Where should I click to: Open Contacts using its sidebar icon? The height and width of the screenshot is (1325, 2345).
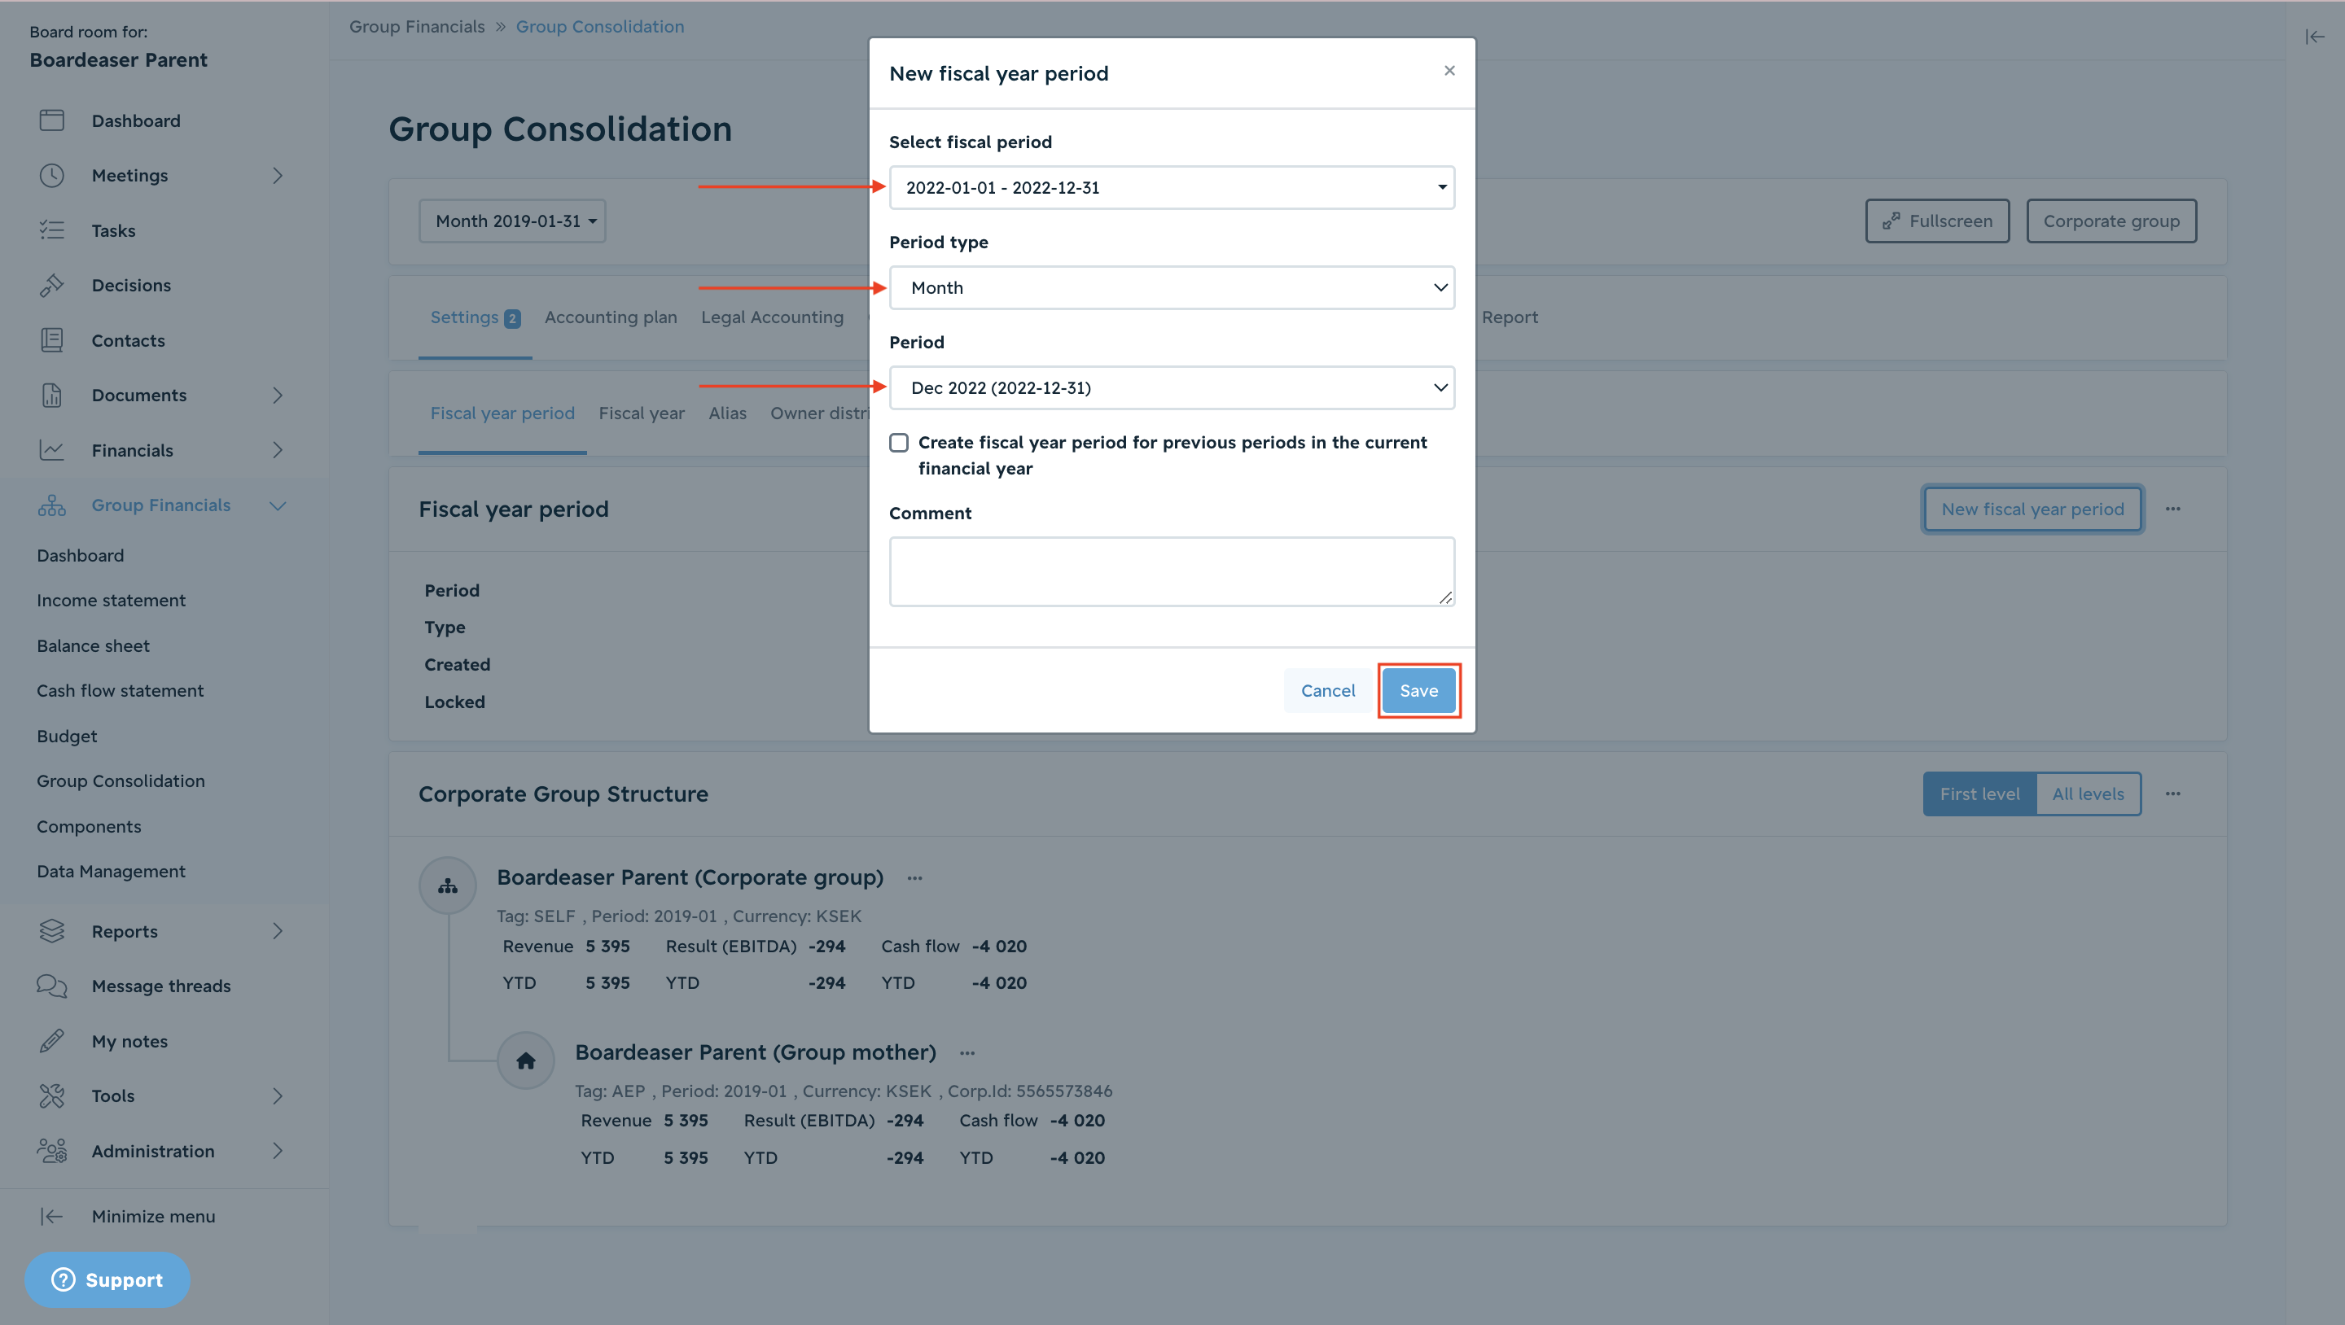pos(52,340)
